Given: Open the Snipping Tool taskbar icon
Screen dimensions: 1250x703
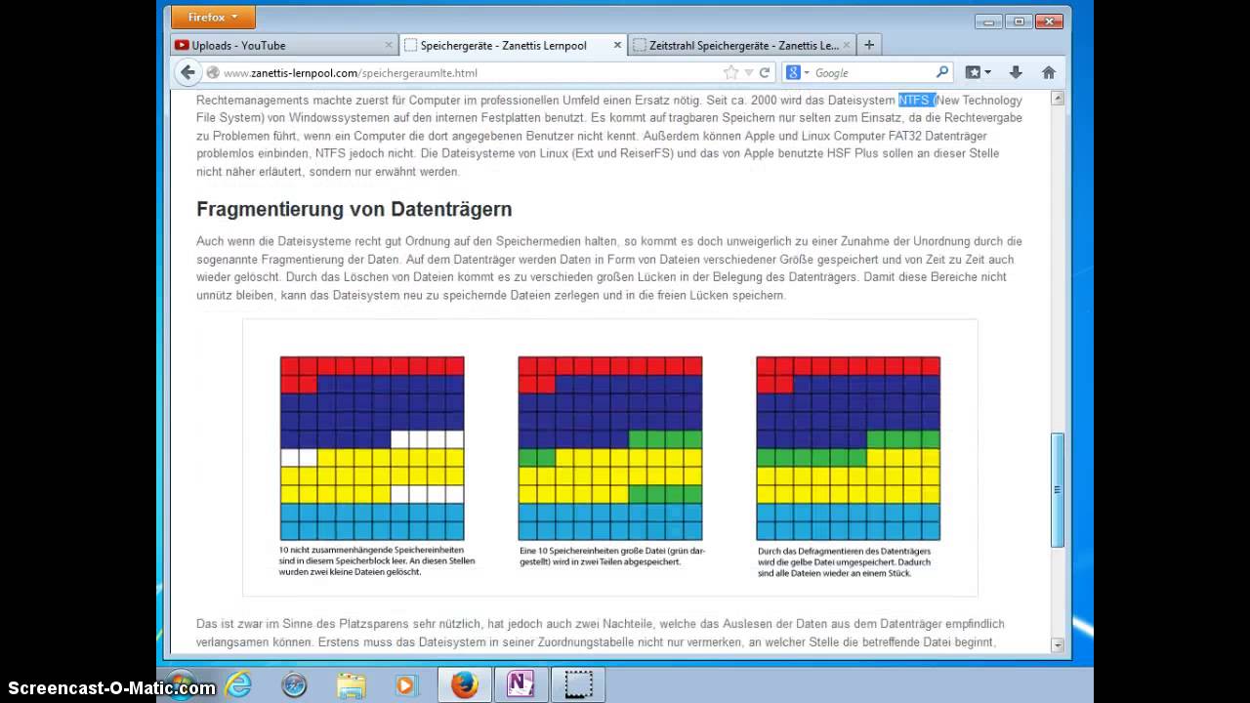Looking at the screenshot, I should pyautogui.click(x=579, y=684).
